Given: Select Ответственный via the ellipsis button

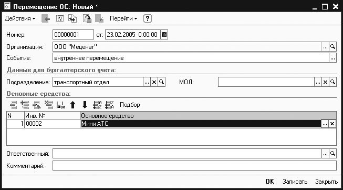Looking at the screenshot, I should pyautogui.click(x=325, y=154).
